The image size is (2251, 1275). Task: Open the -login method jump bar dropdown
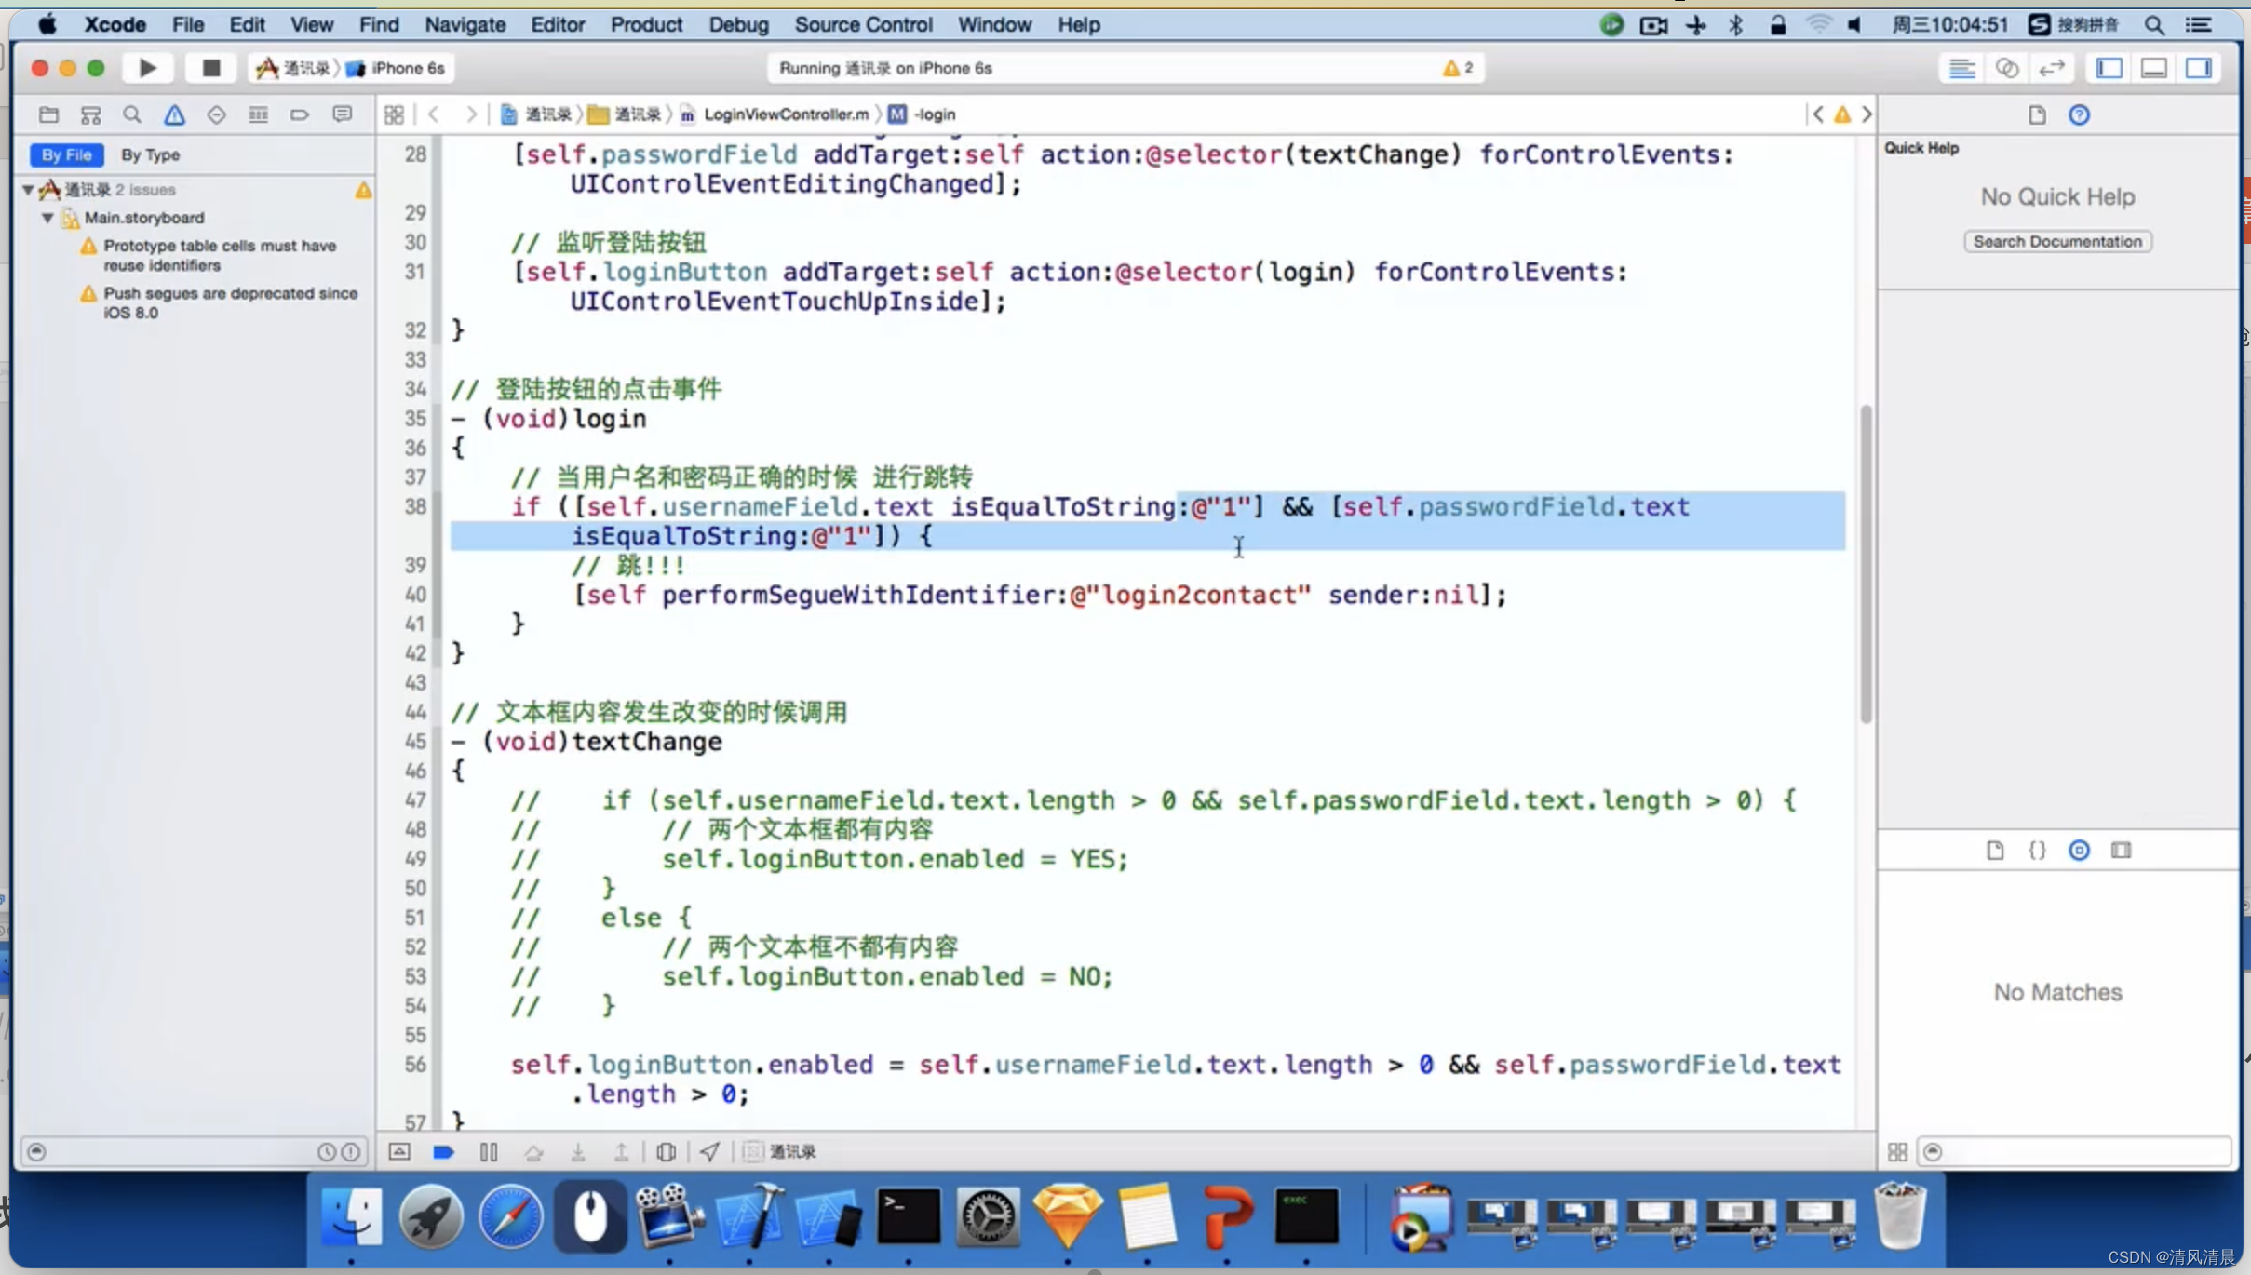tap(923, 114)
